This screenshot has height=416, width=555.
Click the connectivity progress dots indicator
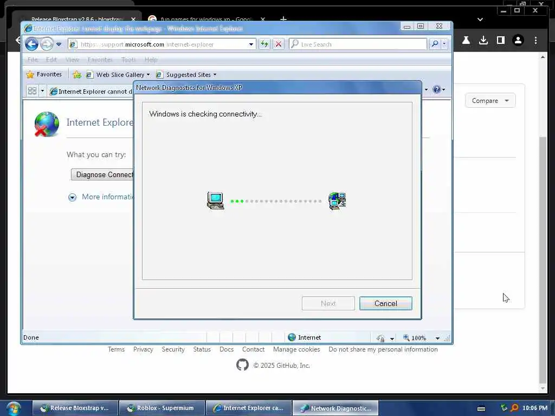point(276,201)
